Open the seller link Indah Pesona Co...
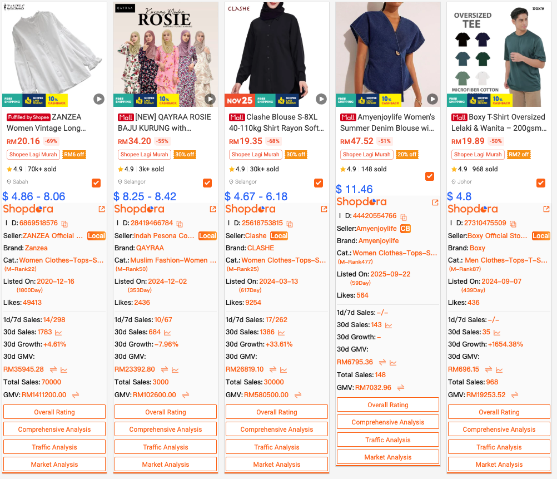 pyautogui.click(x=164, y=236)
